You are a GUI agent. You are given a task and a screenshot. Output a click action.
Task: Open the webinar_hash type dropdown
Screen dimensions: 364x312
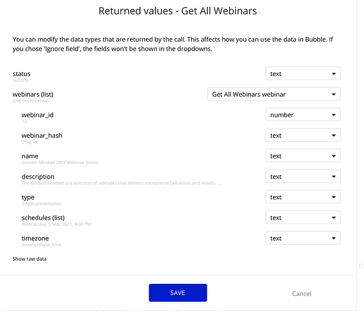tap(303, 135)
